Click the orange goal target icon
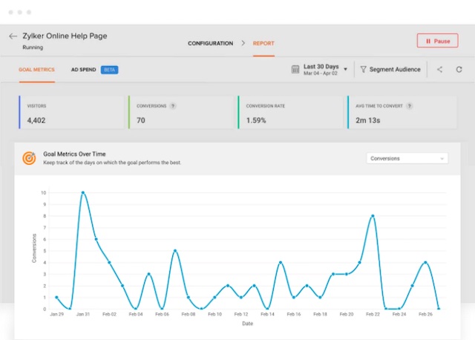Screen dimensions: 475x340 pyautogui.click(x=29, y=158)
